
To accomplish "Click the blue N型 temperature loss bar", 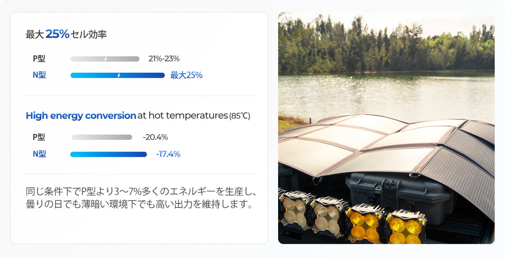I will pyautogui.click(x=109, y=154).
